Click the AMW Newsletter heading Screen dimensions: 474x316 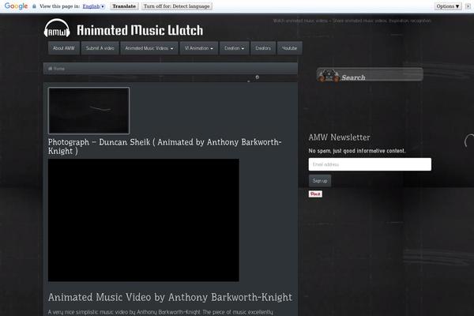pyautogui.click(x=339, y=137)
